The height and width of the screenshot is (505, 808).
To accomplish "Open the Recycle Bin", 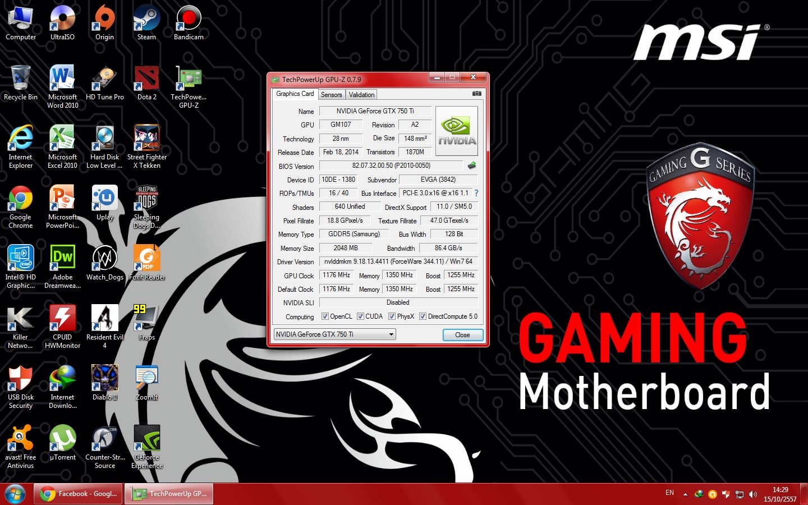I will [21, 82].
